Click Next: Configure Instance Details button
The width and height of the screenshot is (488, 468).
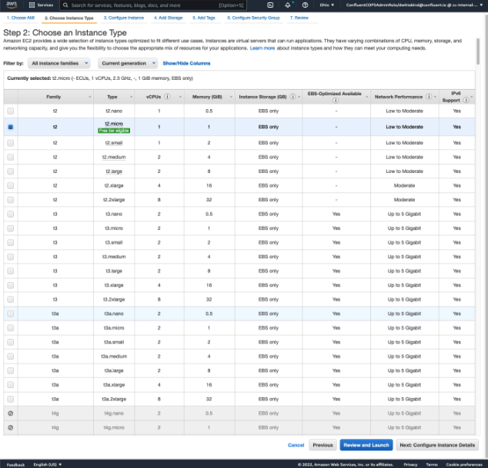point(437,445)
